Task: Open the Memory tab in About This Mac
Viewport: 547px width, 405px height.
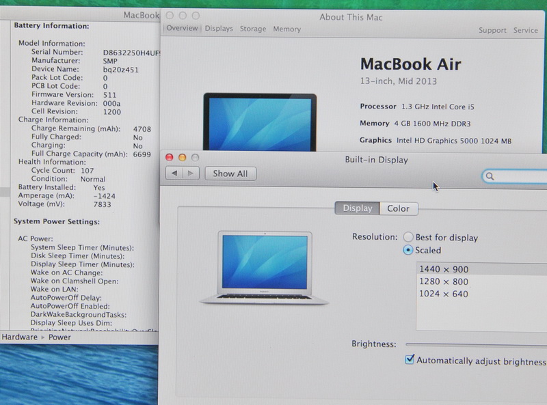Action: 286,29
